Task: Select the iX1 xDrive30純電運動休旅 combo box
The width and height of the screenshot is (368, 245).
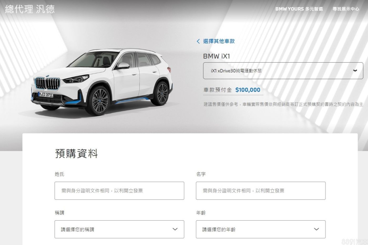Action: coord(283,71)
